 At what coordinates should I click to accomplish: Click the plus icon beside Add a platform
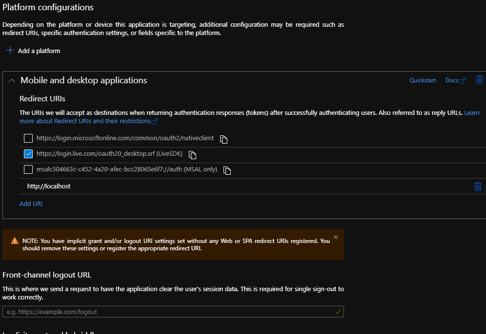coord(10,51)
